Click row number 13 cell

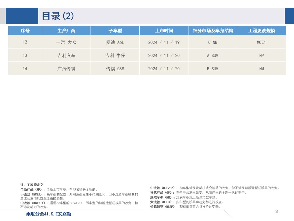pyautogui.click(x=25, y=55)
